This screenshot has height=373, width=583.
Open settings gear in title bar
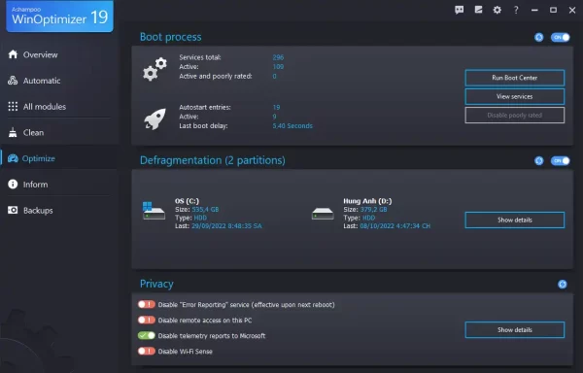point(497,10)
